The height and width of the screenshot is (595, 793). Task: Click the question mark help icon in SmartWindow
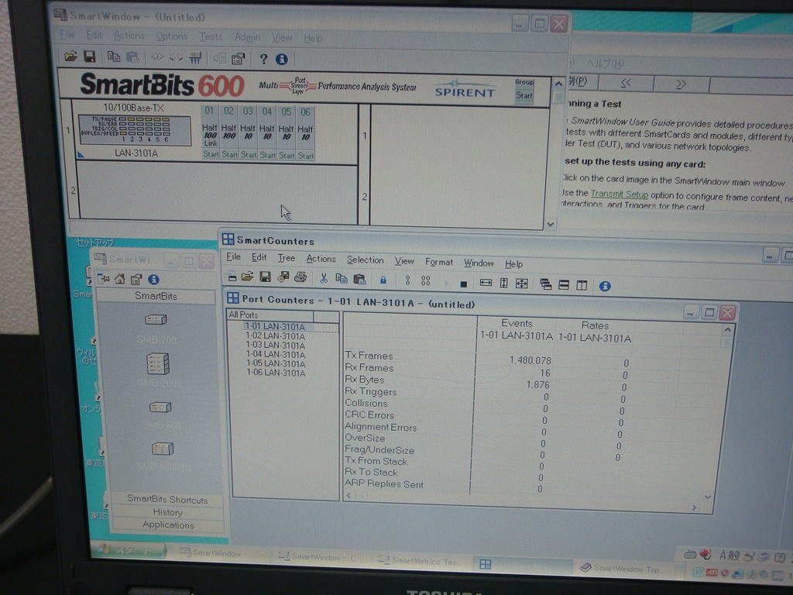coord(263,59)
